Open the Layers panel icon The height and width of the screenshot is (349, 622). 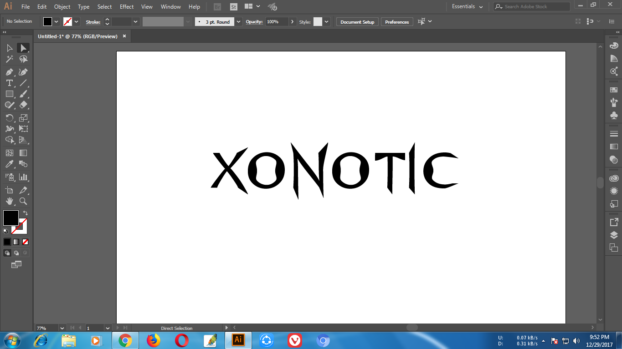coord(614,235)
